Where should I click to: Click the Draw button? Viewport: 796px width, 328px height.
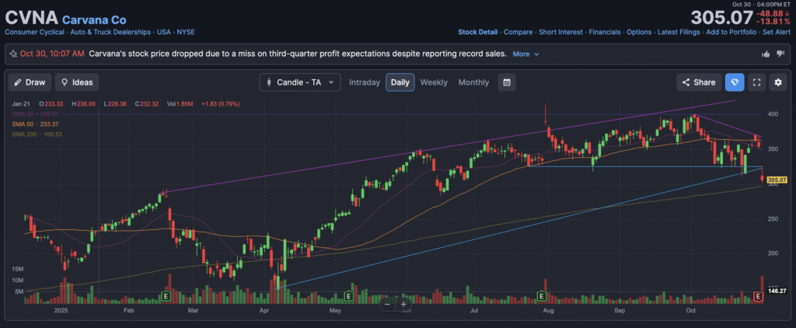(30, 82)
